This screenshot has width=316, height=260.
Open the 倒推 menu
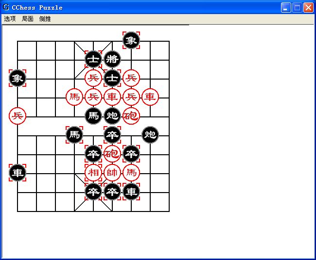45,19
